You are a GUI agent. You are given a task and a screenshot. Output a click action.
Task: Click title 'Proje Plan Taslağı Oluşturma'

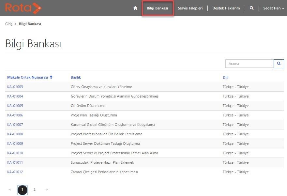[x=94, y=115]
